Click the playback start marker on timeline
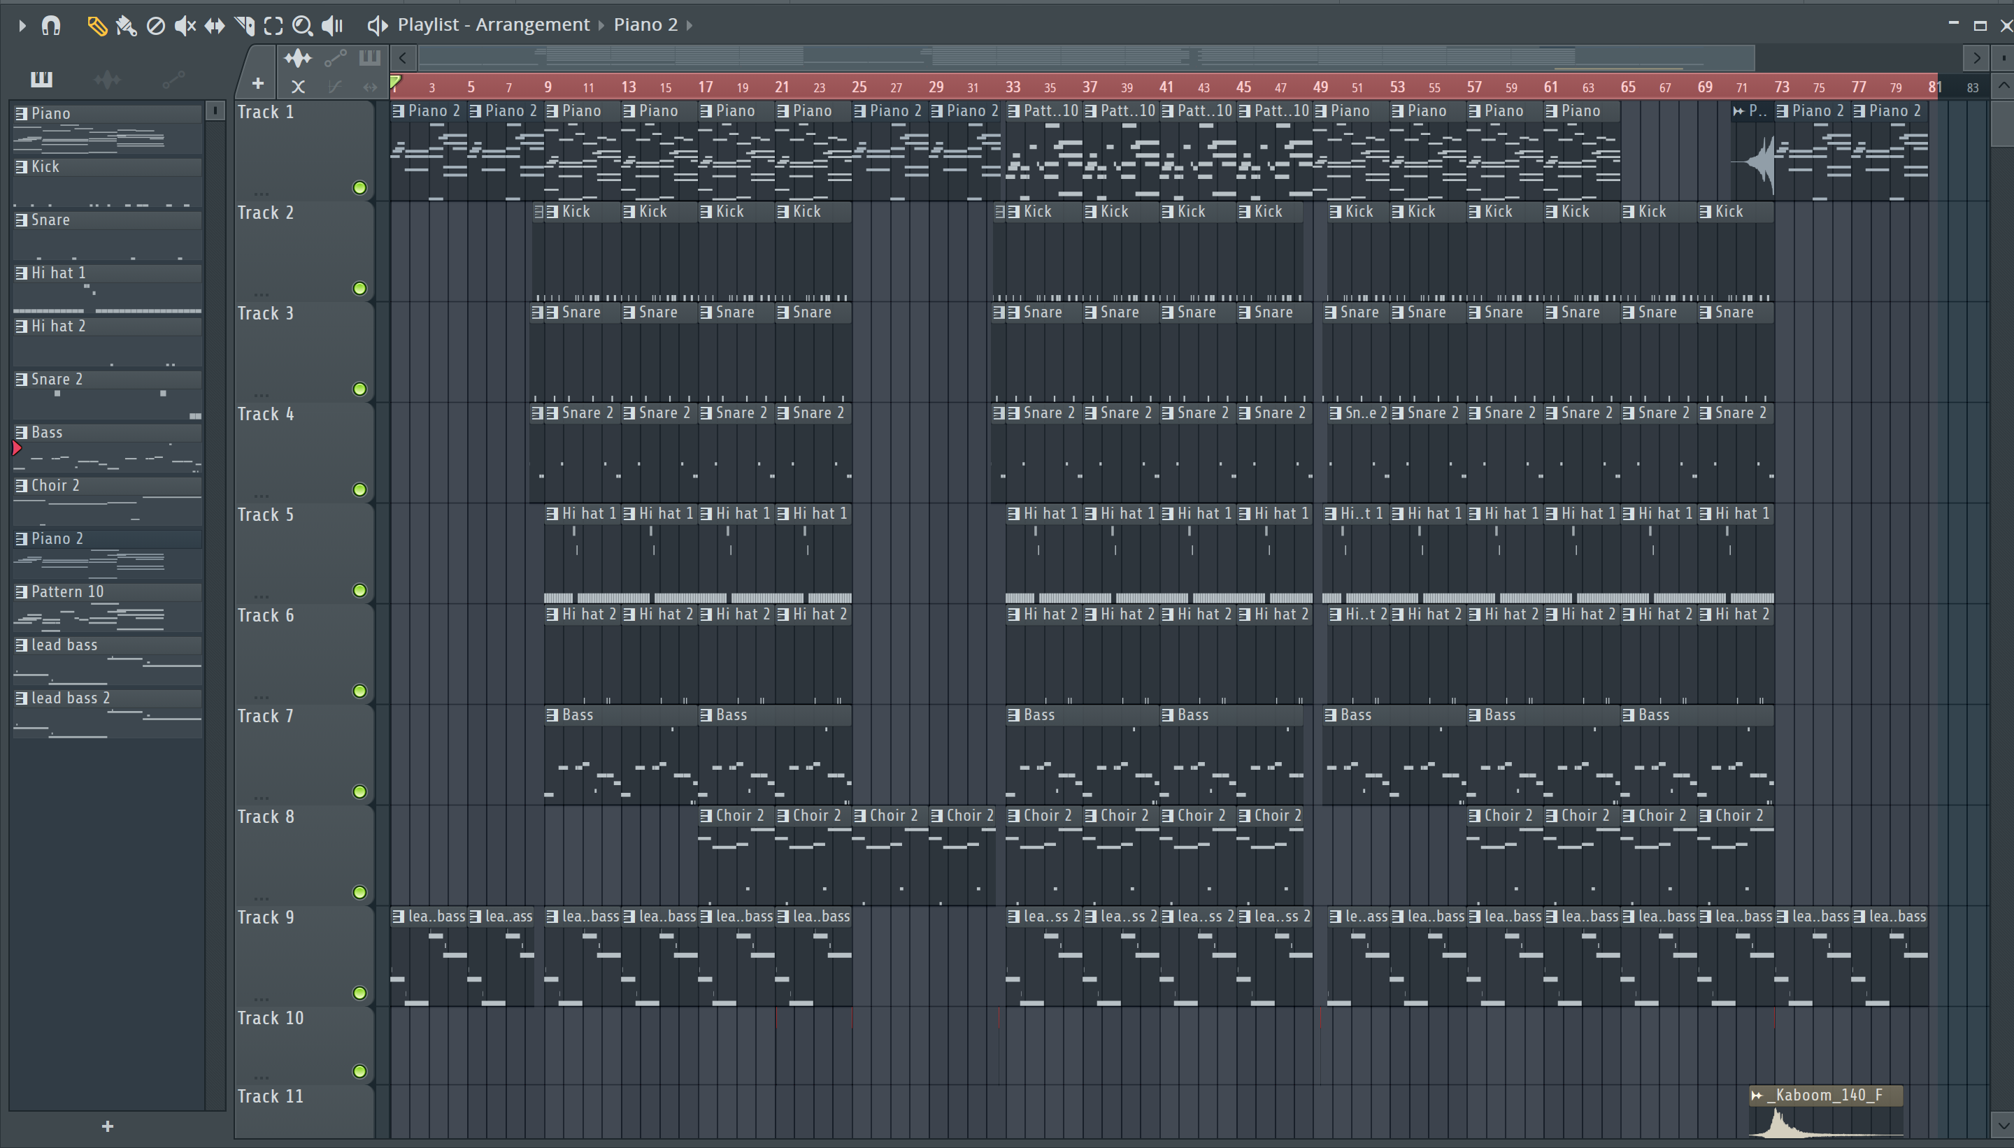This screenshot has width=2014, height=1148. coord(396,82)
